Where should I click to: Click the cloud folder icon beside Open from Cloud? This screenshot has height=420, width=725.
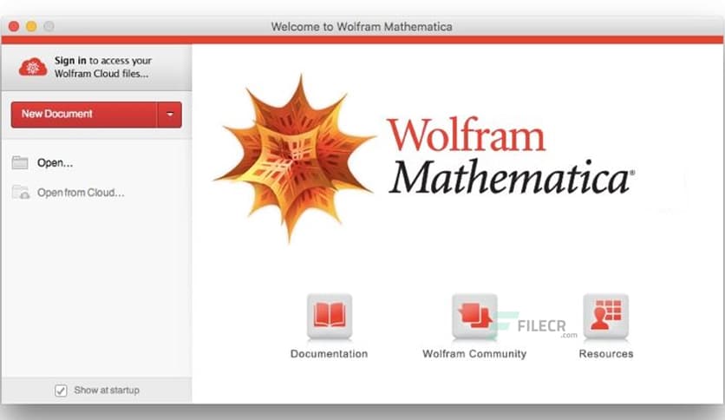(21, 192)
